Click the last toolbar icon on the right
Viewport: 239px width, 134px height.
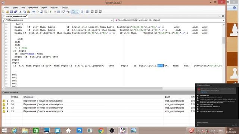point(100,12)
